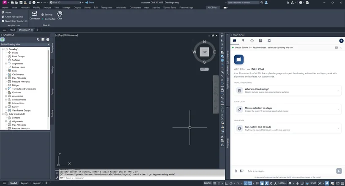Select the Feature Lines tree item
The width and height of the screenshot is (345, 186).
[x=18, y=67]
